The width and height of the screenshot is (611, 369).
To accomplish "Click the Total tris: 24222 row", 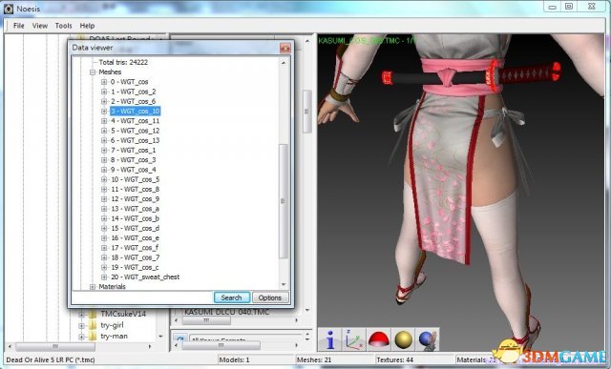I will (123, 62).
